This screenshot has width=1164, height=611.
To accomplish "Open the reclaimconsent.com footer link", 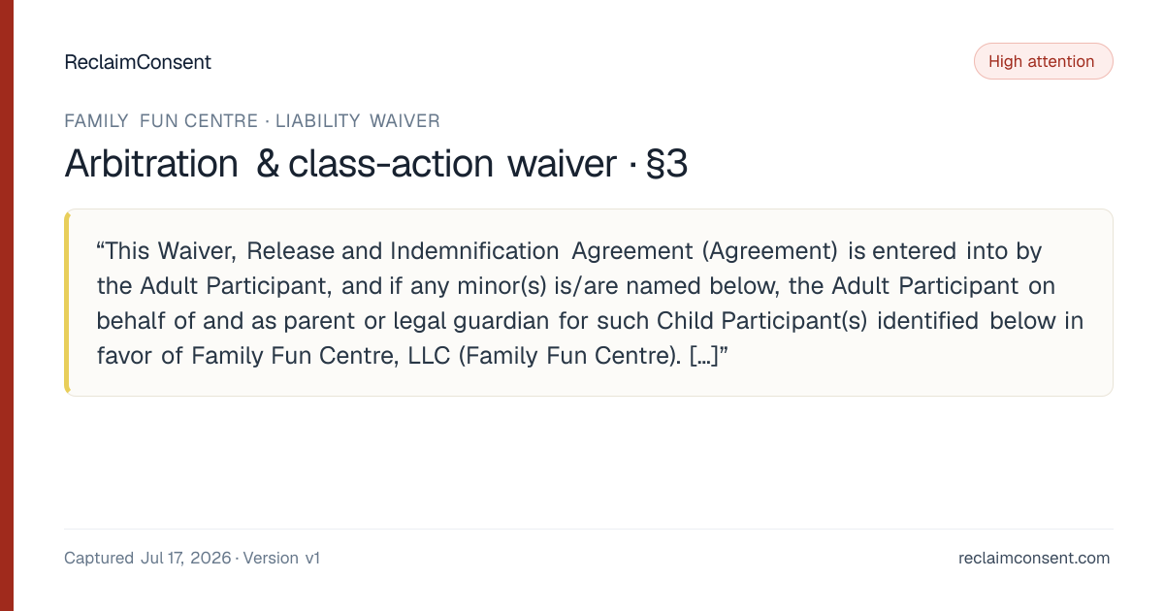I will pos(1034,558).
